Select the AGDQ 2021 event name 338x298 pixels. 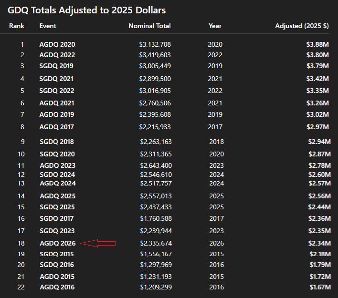click(x=57, y=103)
